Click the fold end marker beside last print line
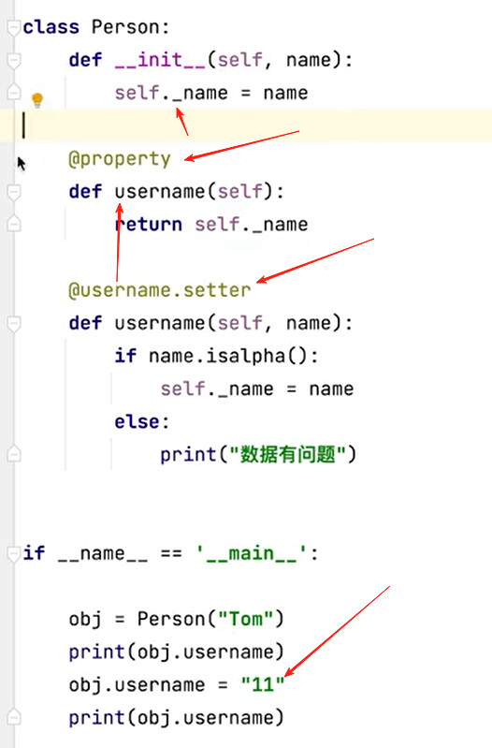The width and height of the screenshot is (492, 748). click(14, 716)
